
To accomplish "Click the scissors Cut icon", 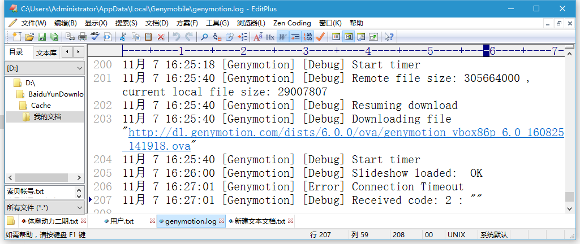I will [x=122, y=37].
